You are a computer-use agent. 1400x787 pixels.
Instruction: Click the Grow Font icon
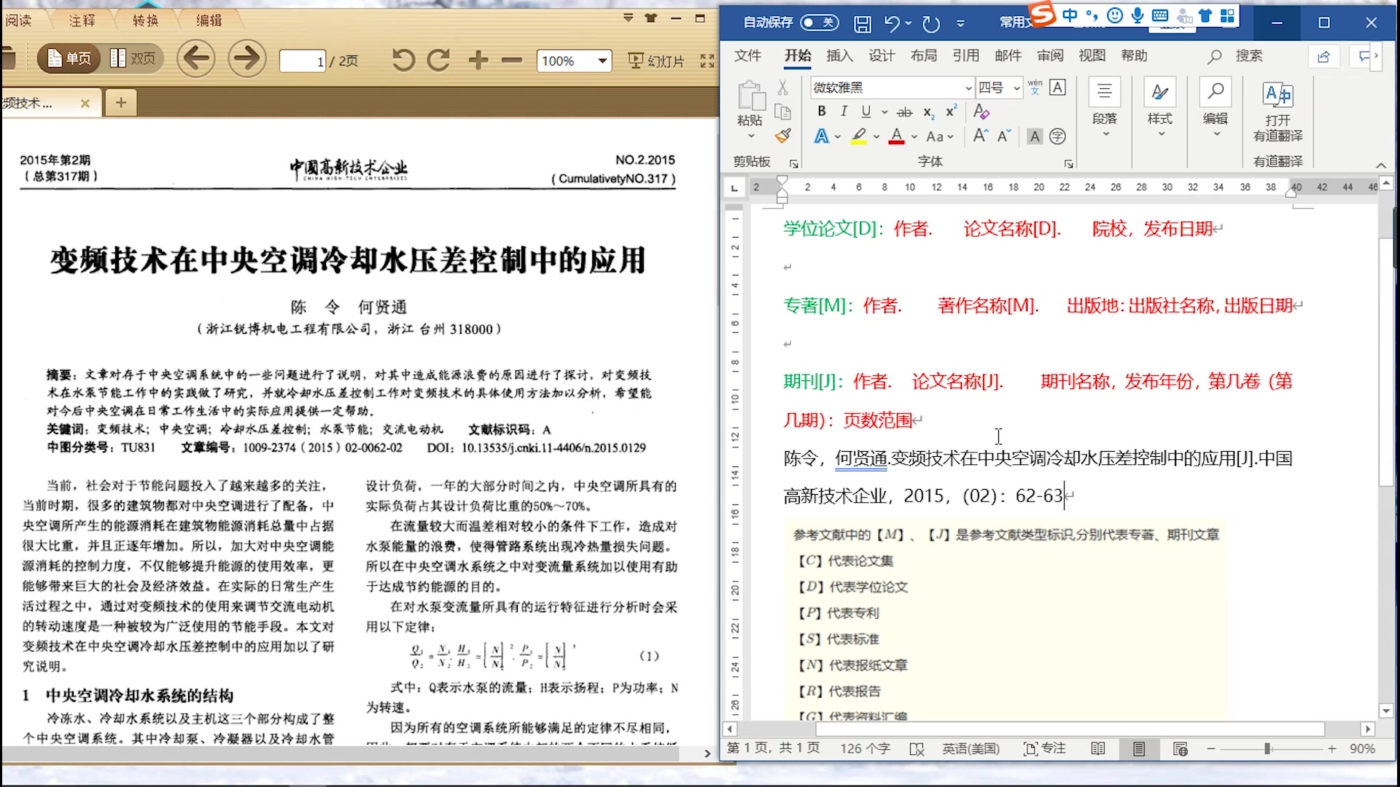pos(981,136)
